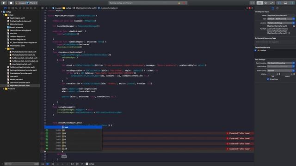Reveal full path in Finder arrow
This screenshot has width=296, height=166.
(x=289, y=33)
